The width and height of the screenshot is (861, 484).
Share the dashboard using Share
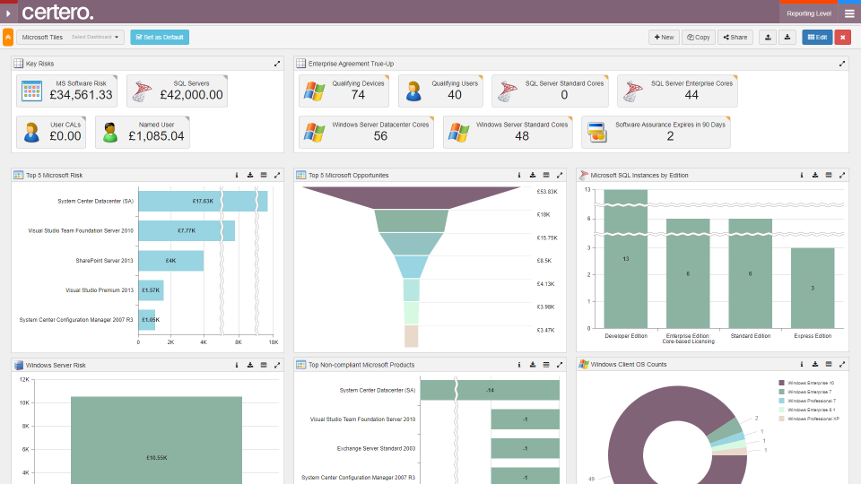click(735, 38)
